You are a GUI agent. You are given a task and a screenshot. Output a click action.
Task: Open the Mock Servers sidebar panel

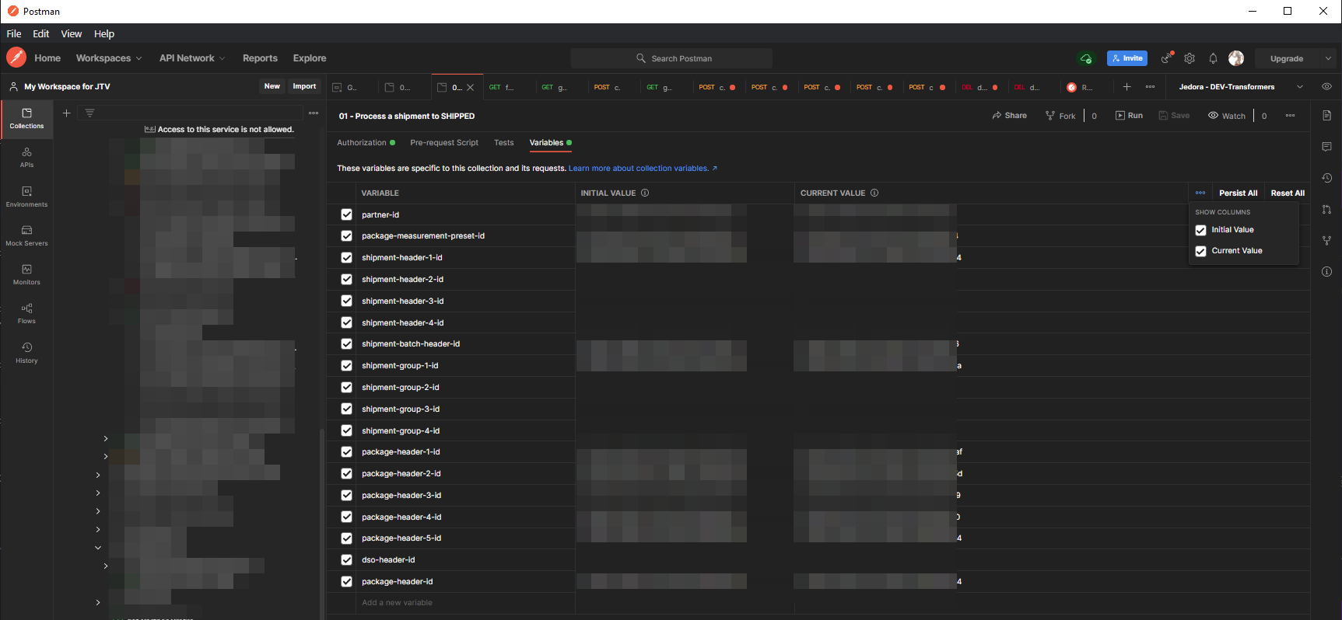pos(26,235)
